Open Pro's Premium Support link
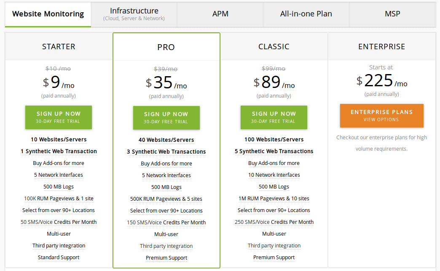The width and height of the screenshot is (440, 271). coord(166,257)
